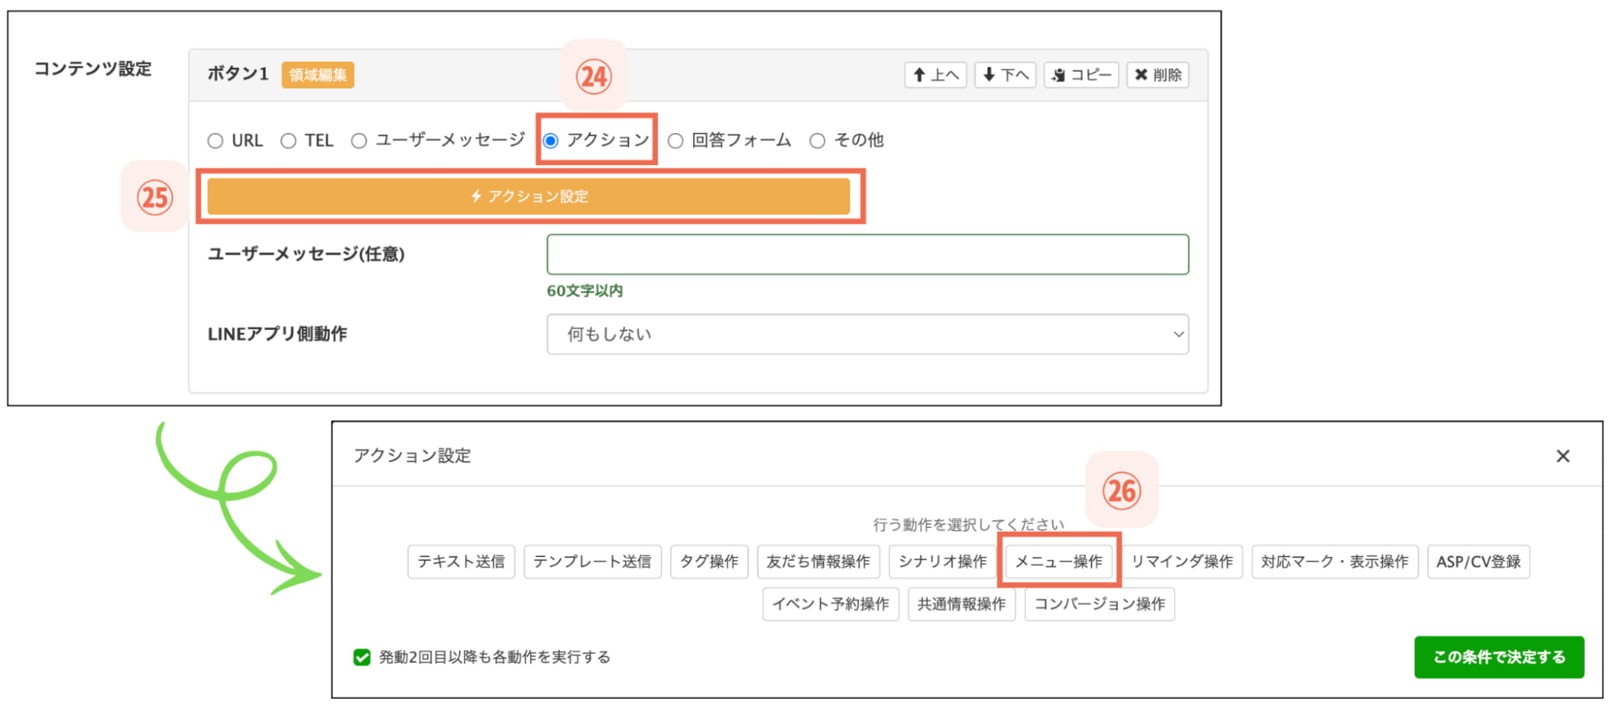Image resolution: width=1613 pixels, height=707 pixels.
Task: Move Button 1 up with 上へ
Action: pos(935,75)
